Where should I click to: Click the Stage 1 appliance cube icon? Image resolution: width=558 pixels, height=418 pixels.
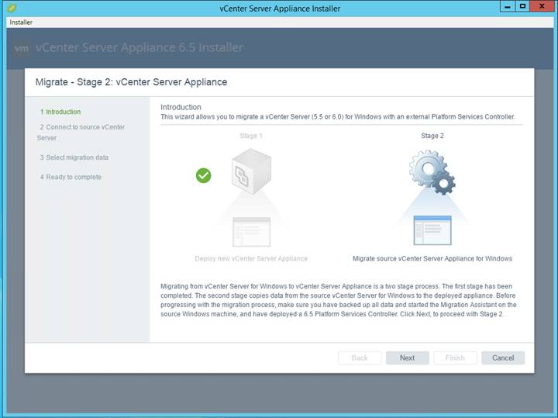251,171
